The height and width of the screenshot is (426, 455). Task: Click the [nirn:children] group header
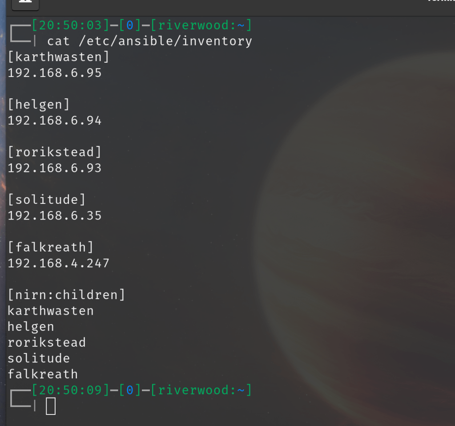[66, 295]
